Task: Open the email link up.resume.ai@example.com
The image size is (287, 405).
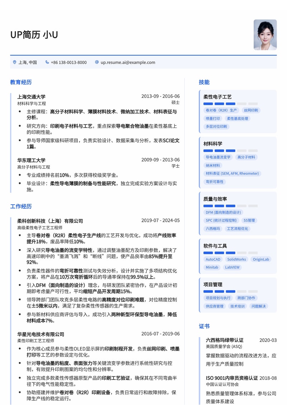Action: point(127,62)
